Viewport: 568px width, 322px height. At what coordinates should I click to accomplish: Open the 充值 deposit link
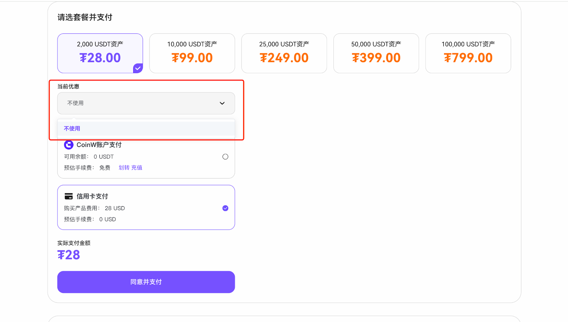point(137,168)
